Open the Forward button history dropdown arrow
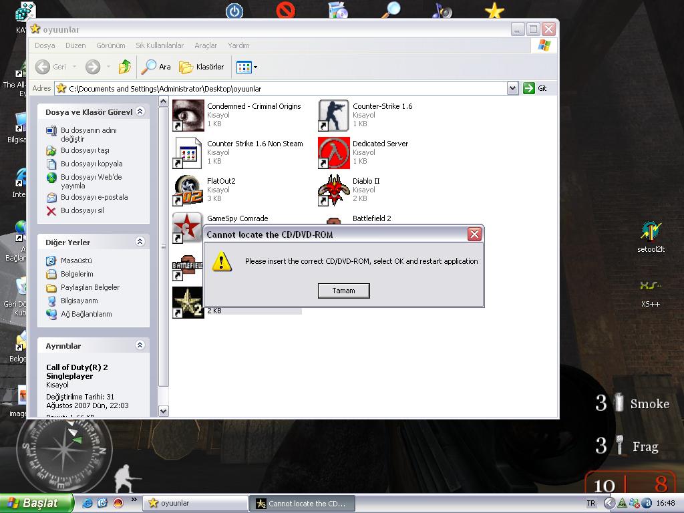 point(108,67)
